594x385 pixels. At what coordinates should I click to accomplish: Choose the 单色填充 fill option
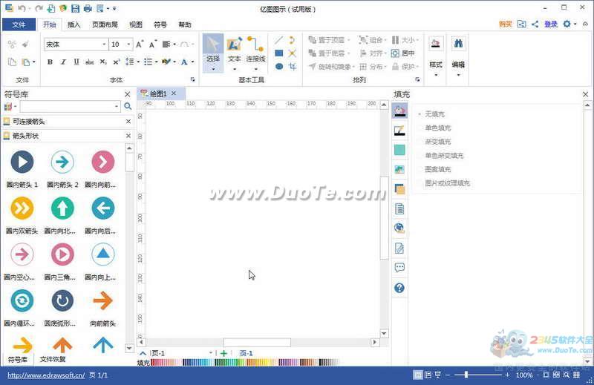[437, 128]
